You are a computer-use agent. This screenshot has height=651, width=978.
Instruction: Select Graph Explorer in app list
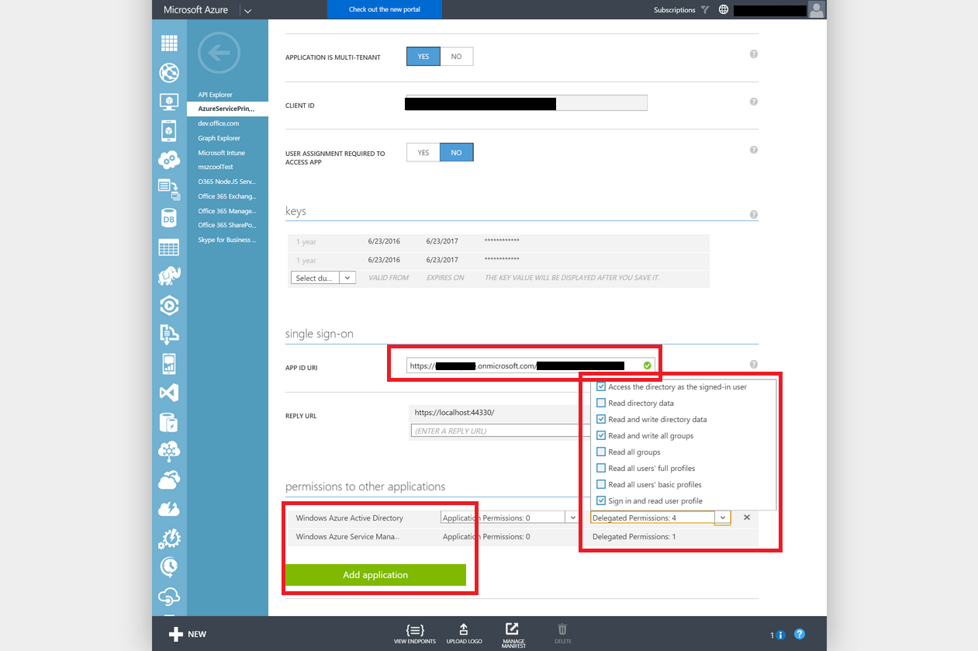[x=219, y=138]
